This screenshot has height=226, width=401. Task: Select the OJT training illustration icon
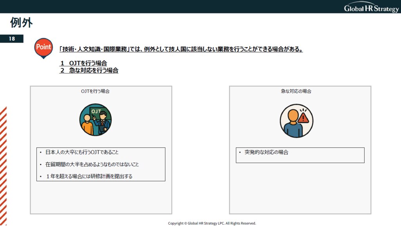[x=95, y=120]
